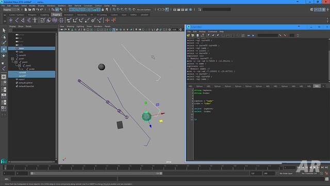The height and width of the screenshot is (186, 330).
Task: Add a new Script Editor tab
Action: point(323,86)
